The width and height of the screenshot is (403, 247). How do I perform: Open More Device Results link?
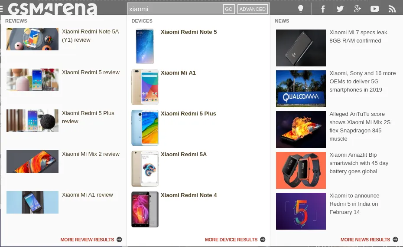point(231,240)
